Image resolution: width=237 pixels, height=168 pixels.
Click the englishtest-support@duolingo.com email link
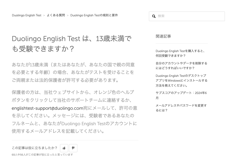[x=47, y=108]
